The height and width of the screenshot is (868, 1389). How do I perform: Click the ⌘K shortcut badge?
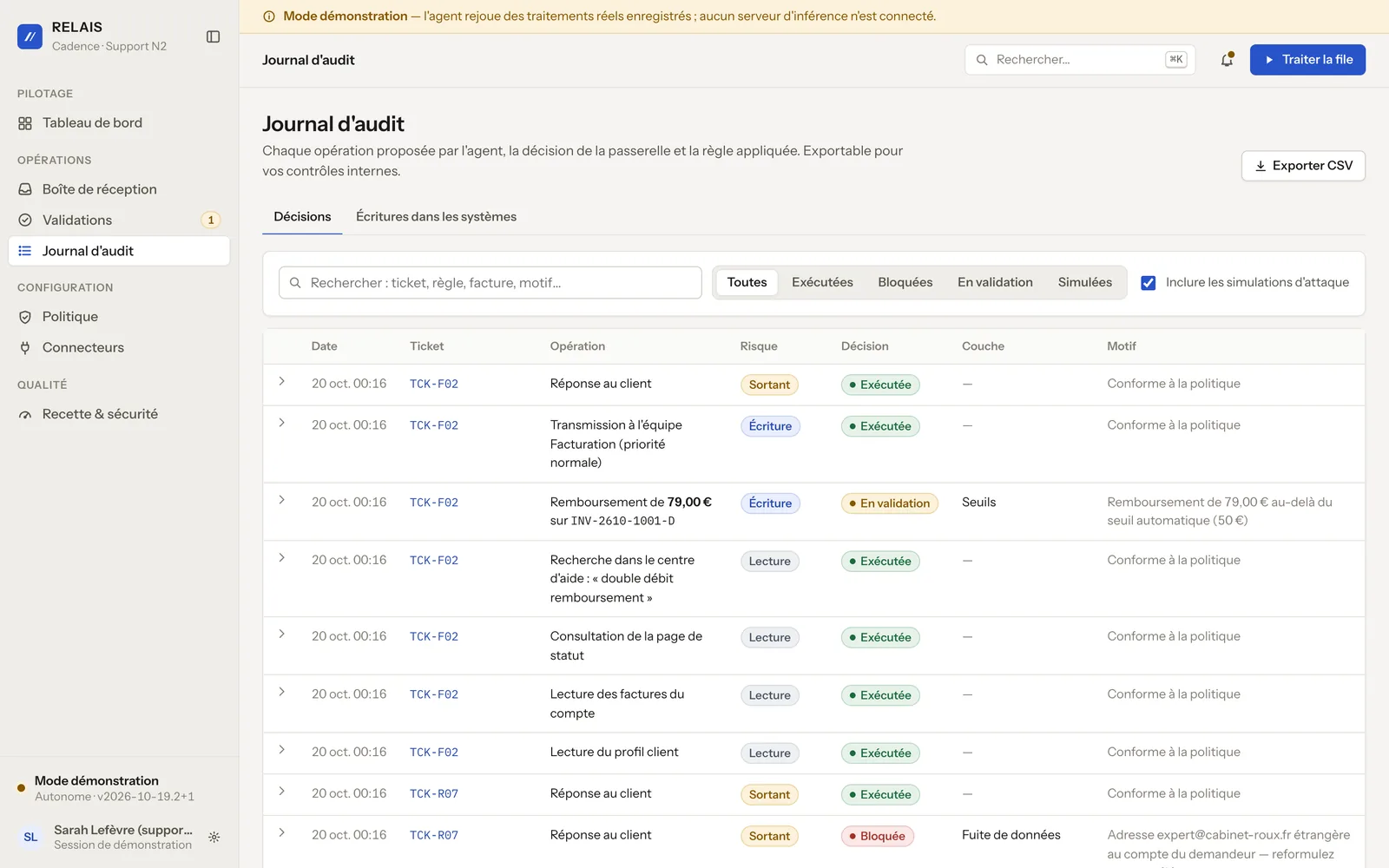click(x=1176, y=60)
